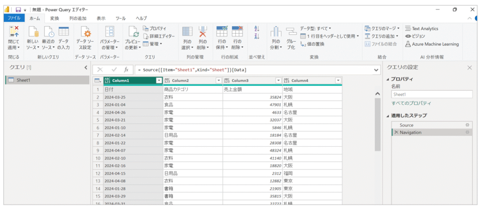Click Text Analytics in the AI group
This screenshot has width=483, height=210.
[421, 28]
